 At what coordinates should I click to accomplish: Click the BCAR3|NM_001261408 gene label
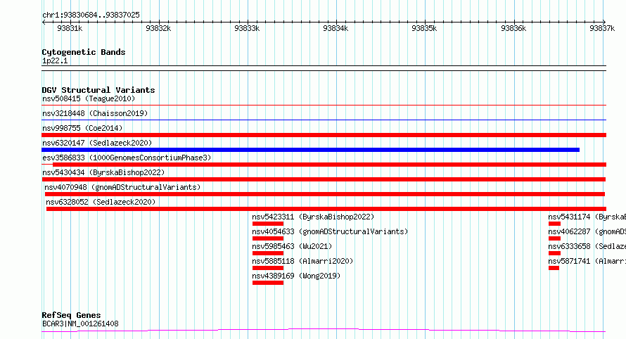coord(80,324)
